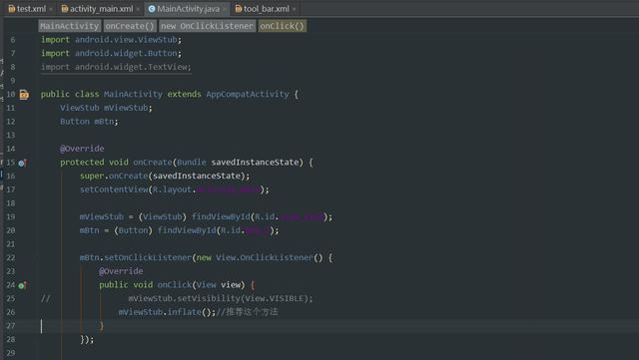Click the mViewStub field declaration
This screenshot has width=639, height=360.
click(x=106, y=108)
